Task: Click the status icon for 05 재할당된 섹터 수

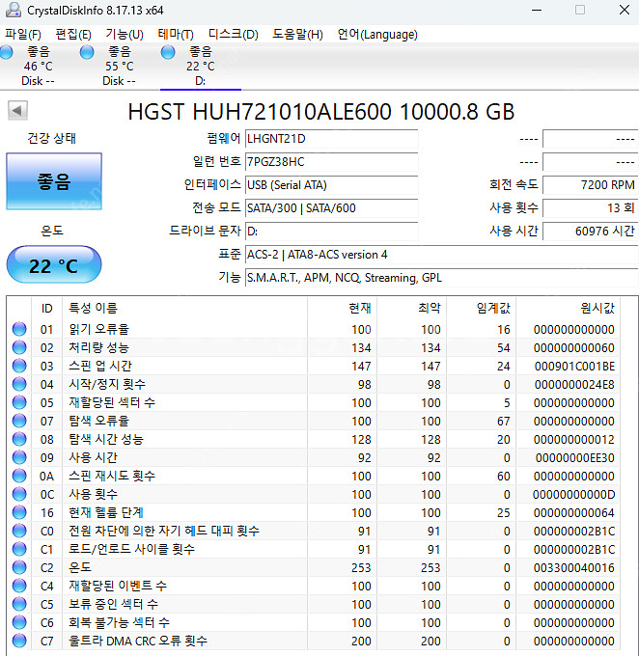Action: (x=19, y=402)
